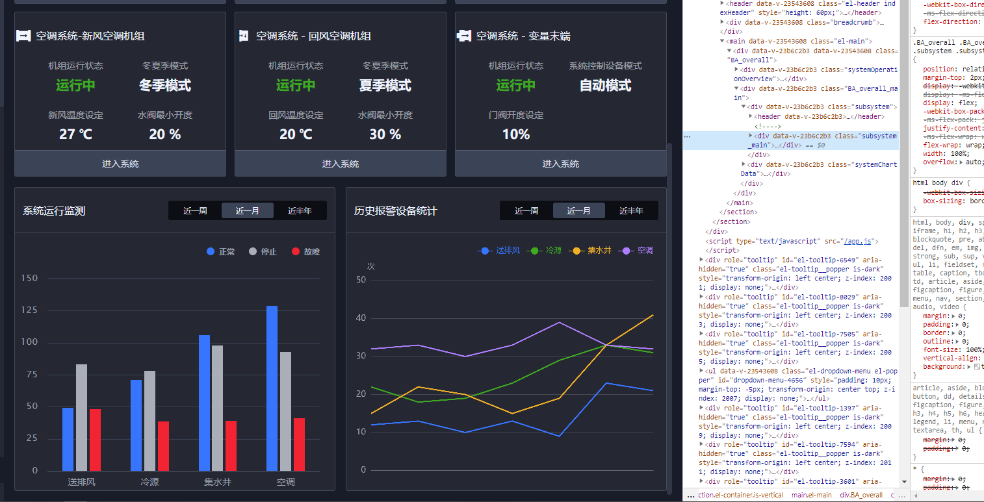
Task: Toggle the 停止 series in the bar chart legend
Action: click(x=263, y=251)
